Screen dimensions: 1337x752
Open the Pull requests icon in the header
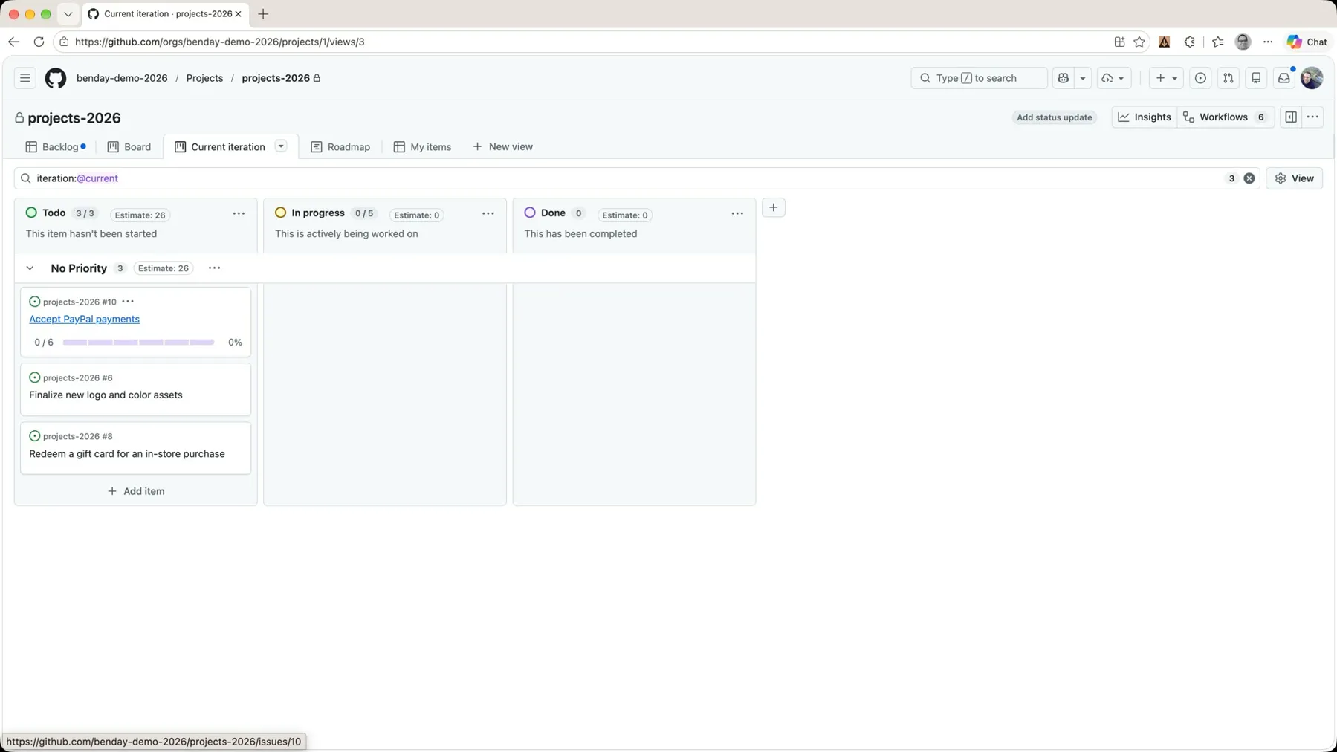coord(1228,78)
